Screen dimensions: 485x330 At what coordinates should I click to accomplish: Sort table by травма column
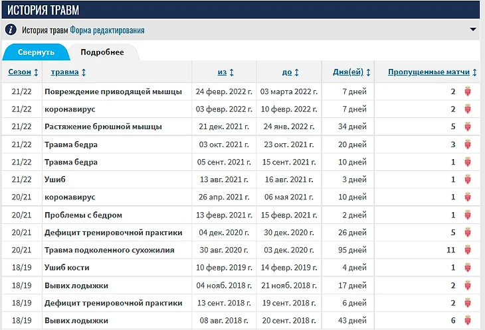68,72
